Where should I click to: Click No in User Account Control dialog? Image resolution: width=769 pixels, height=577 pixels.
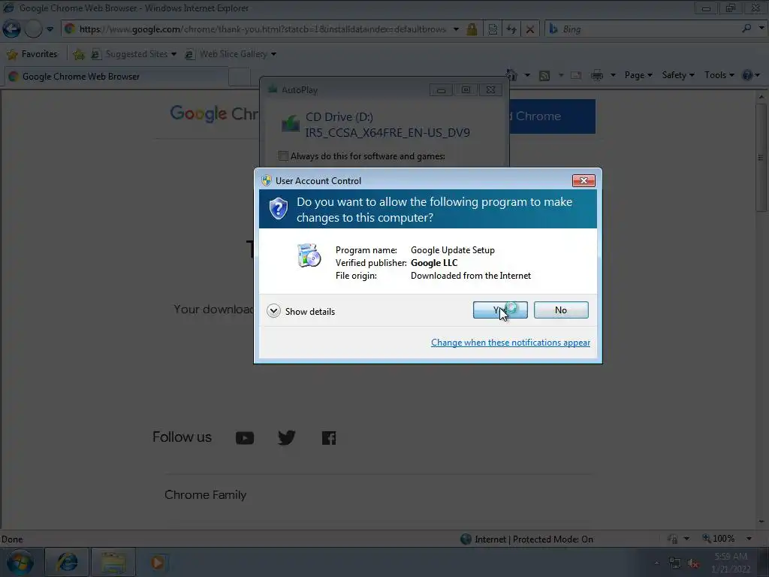pos(560,310)
